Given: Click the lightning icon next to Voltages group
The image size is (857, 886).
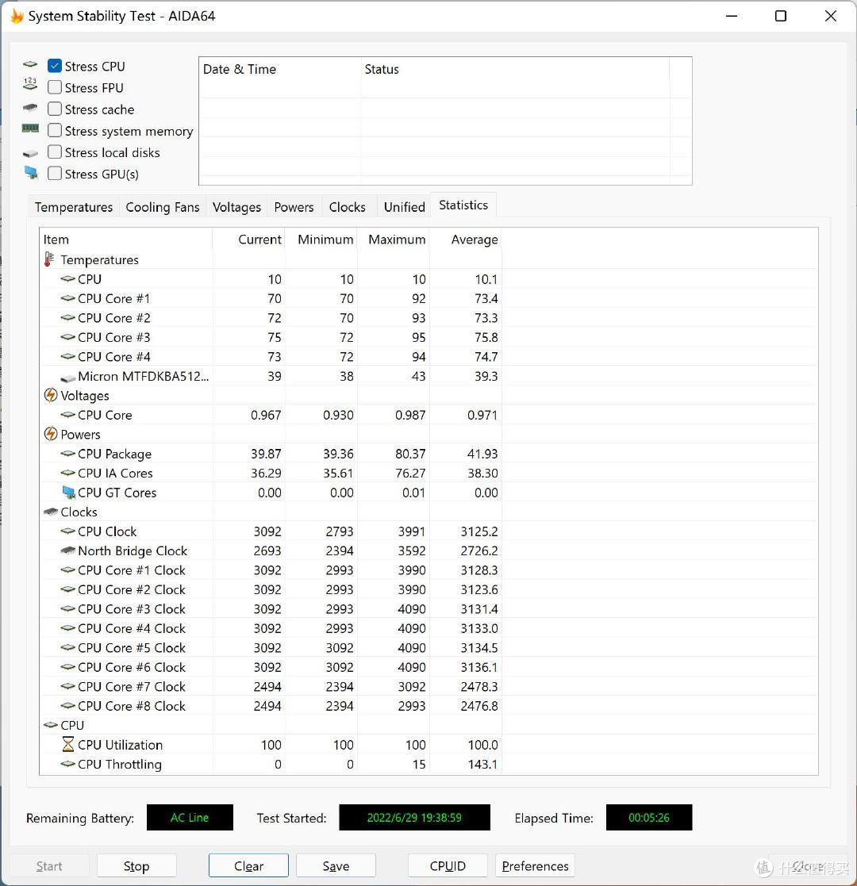Looking at the screenshot, I should (x=50, y=395).
